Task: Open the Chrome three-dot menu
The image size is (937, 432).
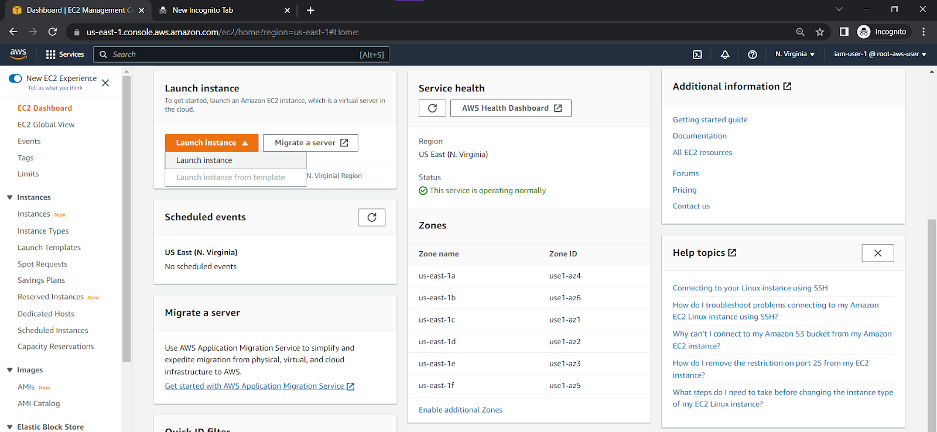Action: tap(924, 32)
